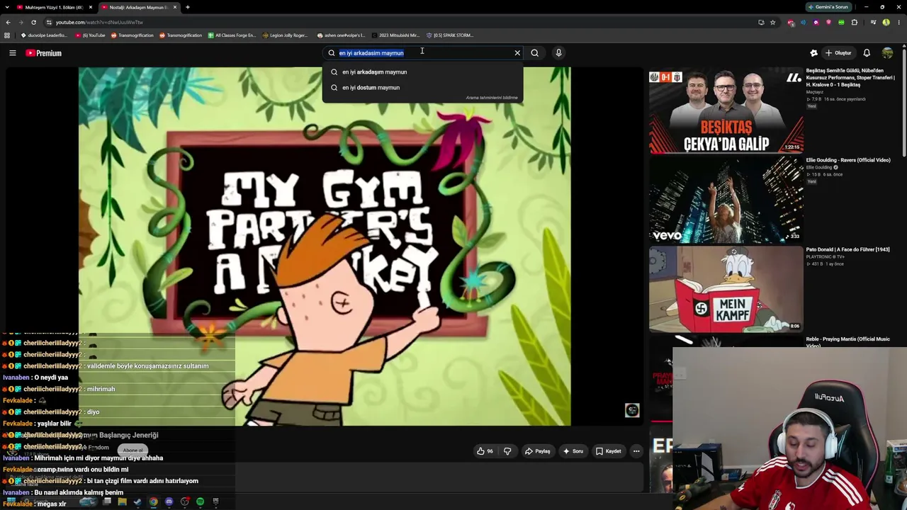
Task: Open Reble - Praying Mantis video title
Action: 847,341
